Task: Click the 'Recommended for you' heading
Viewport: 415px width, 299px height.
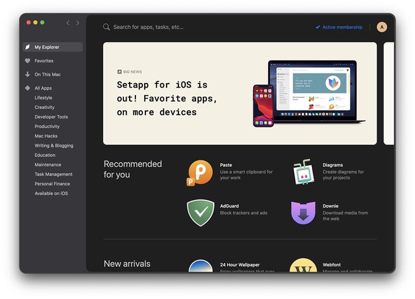Action: tap(133, 169)
